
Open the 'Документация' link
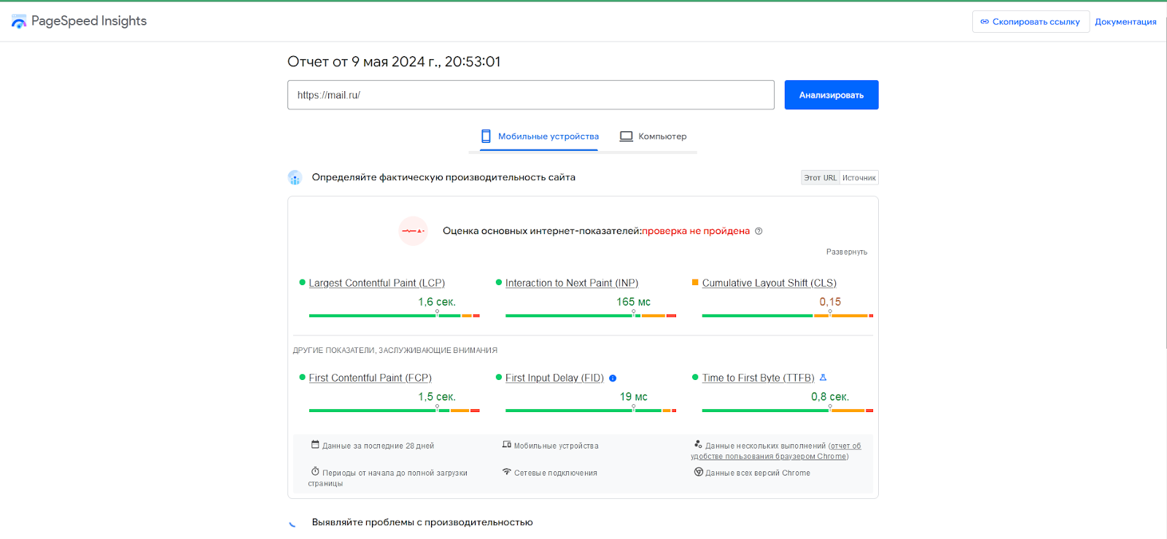tap(1125, 22)
